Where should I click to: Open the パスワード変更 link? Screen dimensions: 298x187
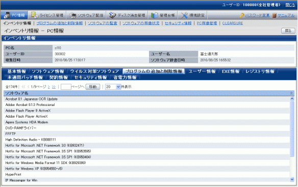[257, 15]
